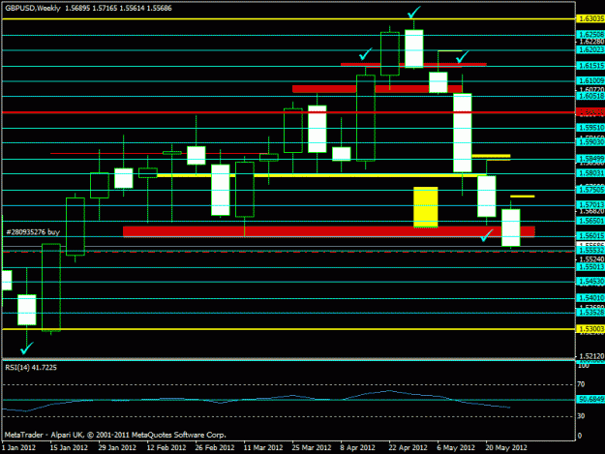Click the checkmark beside the short green line

tap(463, 57)
